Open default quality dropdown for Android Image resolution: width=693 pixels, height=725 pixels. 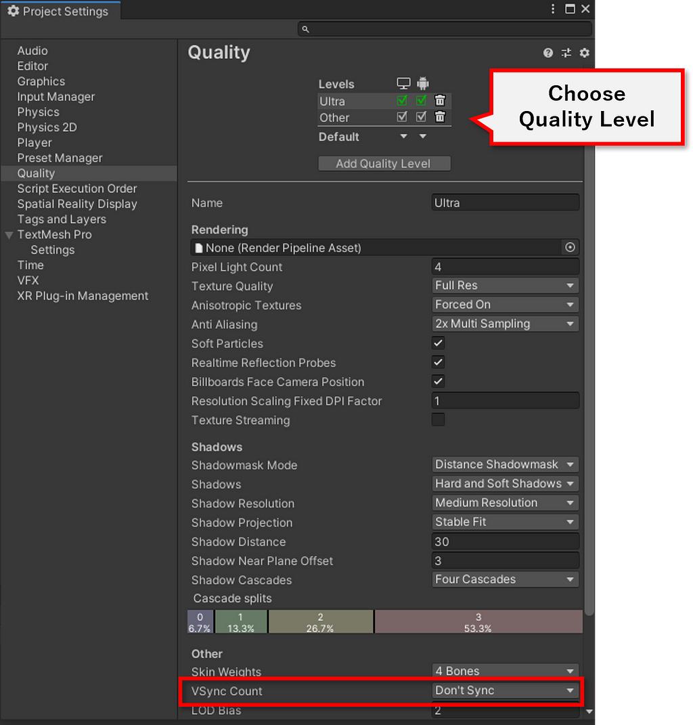[x=422, y=136]
